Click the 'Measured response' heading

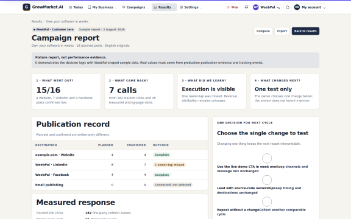pyautogui.click(x=76, y=202)
